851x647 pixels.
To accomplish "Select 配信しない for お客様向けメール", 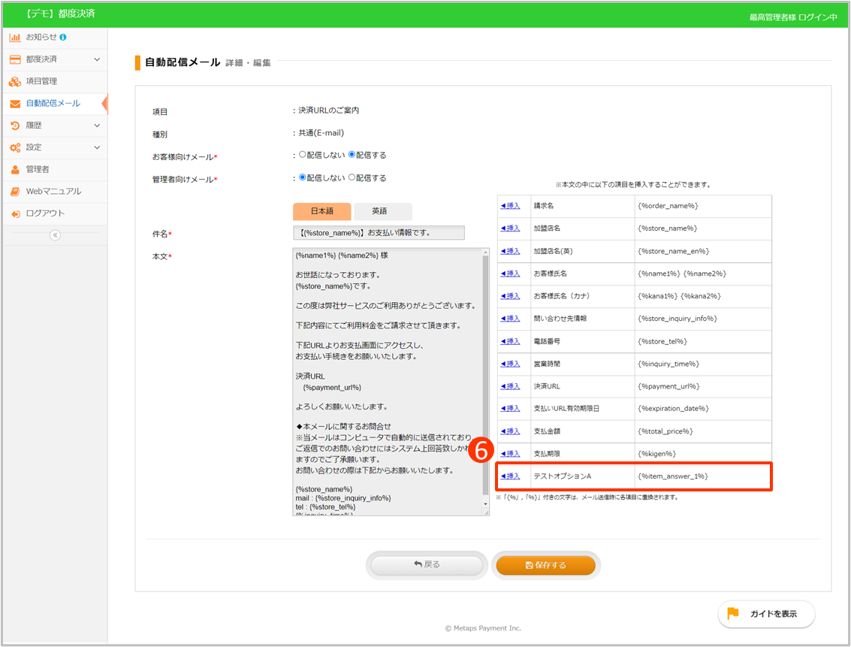I will click(x=303, y=155).
